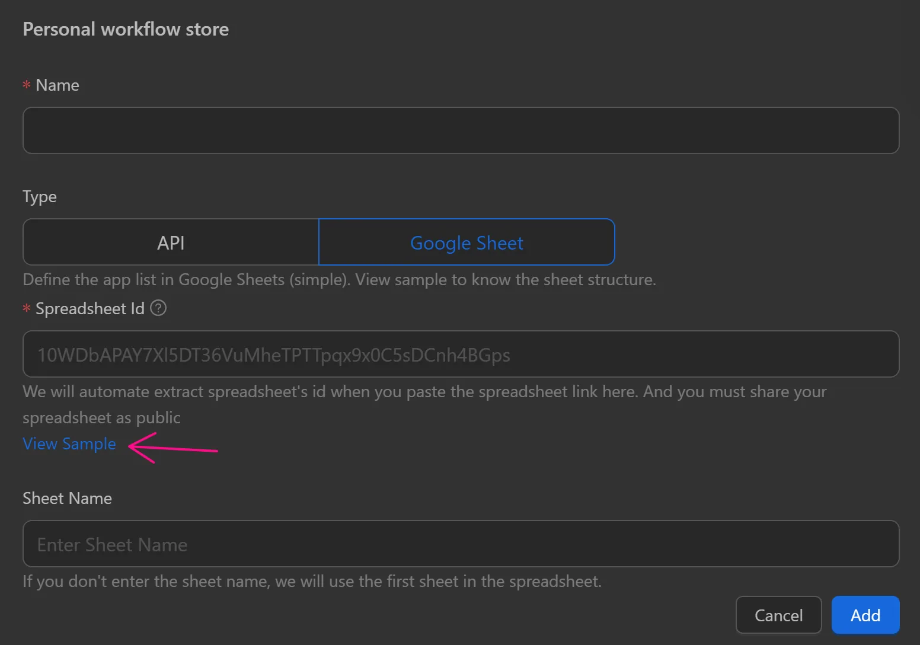The width and height of the screenshot is (920, 645).
Task: Select the API segmented control button
Action: [170, 242]
